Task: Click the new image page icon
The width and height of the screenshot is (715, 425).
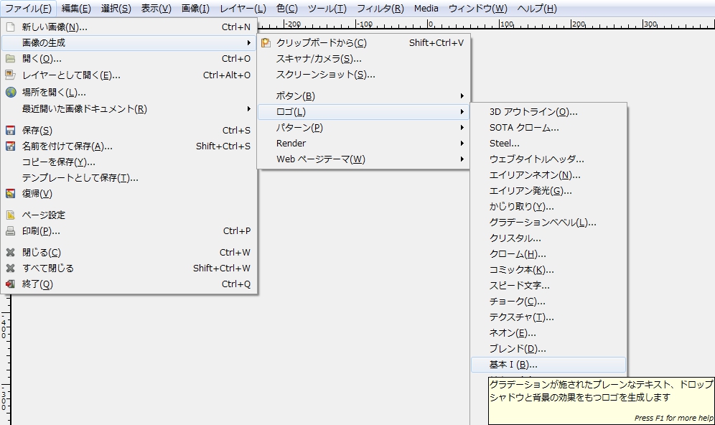Action: pos(11,27)
